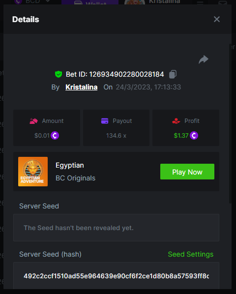Click the share arrow icon
The width and height of the screenshot is (236, 294).
point(204,59)
